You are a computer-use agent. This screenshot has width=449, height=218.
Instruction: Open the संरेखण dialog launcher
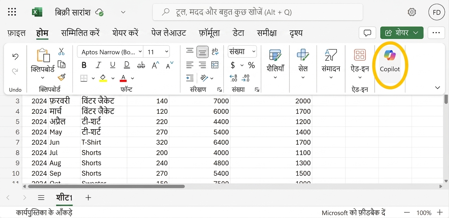pyautogui.click(x=219, y=90)
